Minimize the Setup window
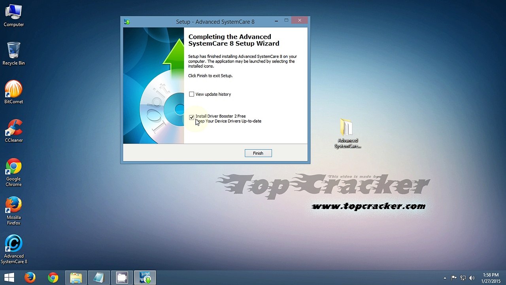This screenshot has height=285, width=506. coord(276,21)
